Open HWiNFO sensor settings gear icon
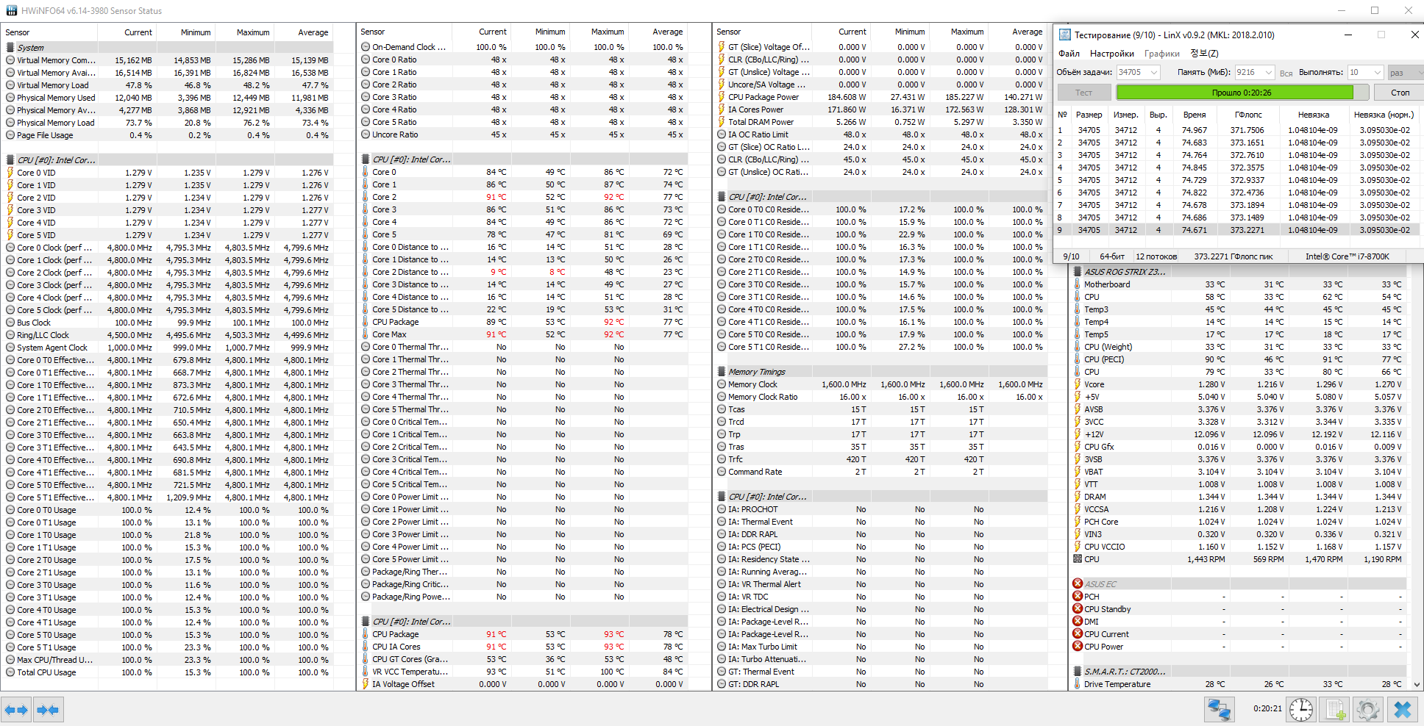This screenshot has width=1424, height=726. click(1367, 710)
